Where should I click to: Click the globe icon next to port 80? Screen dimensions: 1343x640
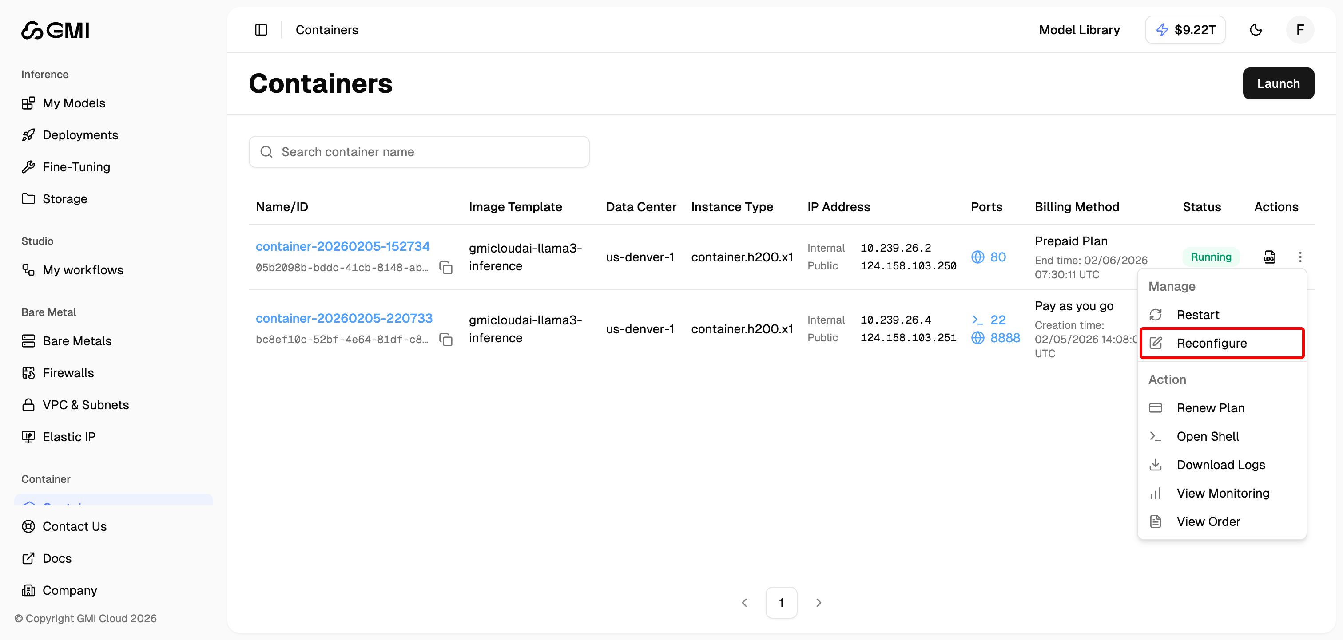pyautogui.click(x=977, y=257)
